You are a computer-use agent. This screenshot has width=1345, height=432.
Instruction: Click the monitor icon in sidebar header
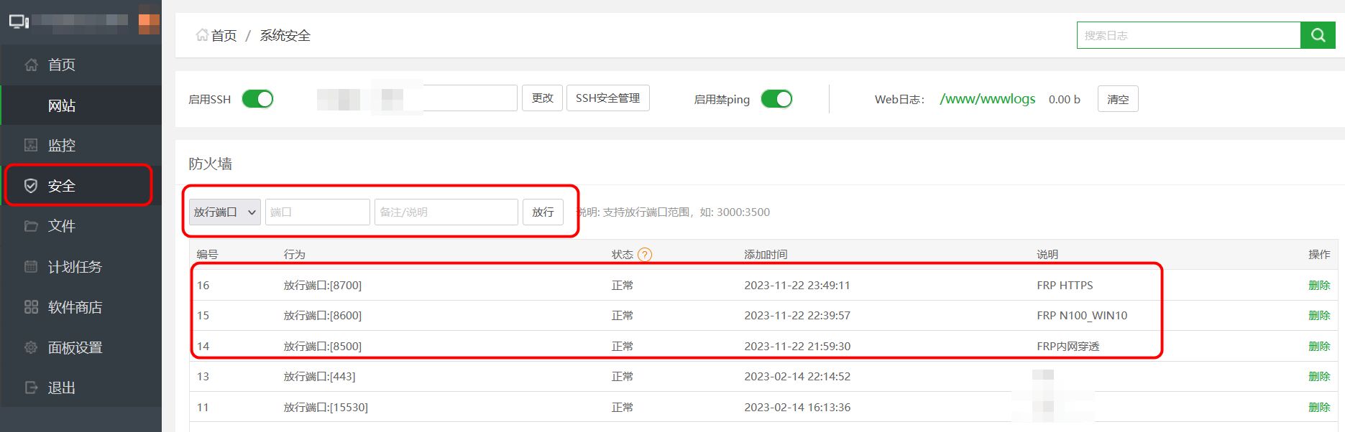(x=19, y=22)
